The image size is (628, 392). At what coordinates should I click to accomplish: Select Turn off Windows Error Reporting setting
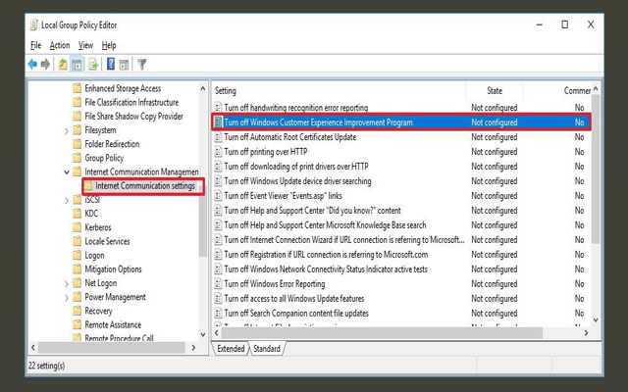(274, 284)
